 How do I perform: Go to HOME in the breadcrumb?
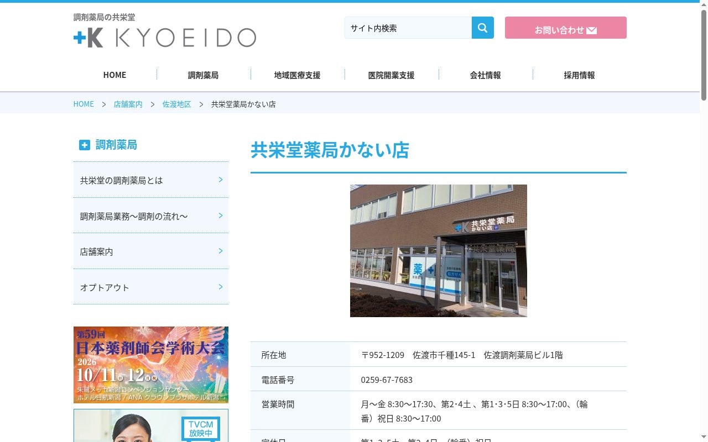point(84,104)
